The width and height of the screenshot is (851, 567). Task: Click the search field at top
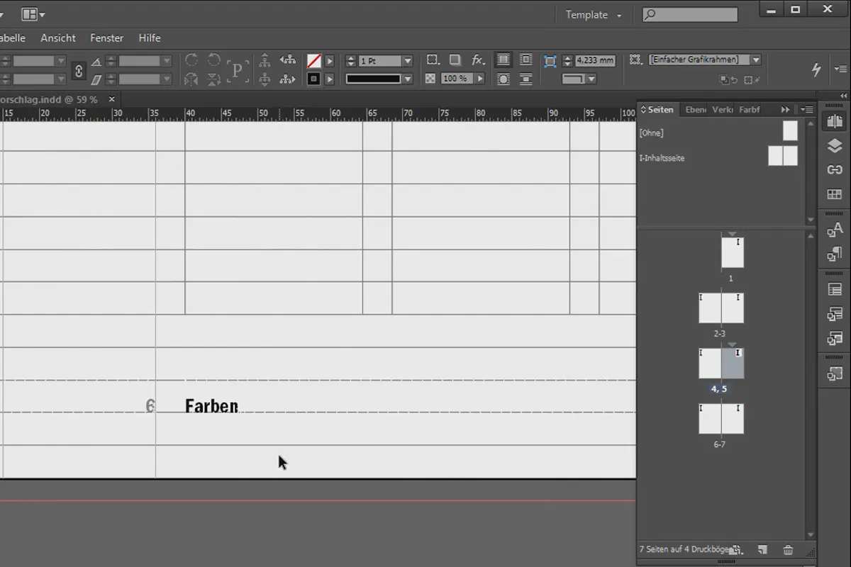tap(690, 14)
